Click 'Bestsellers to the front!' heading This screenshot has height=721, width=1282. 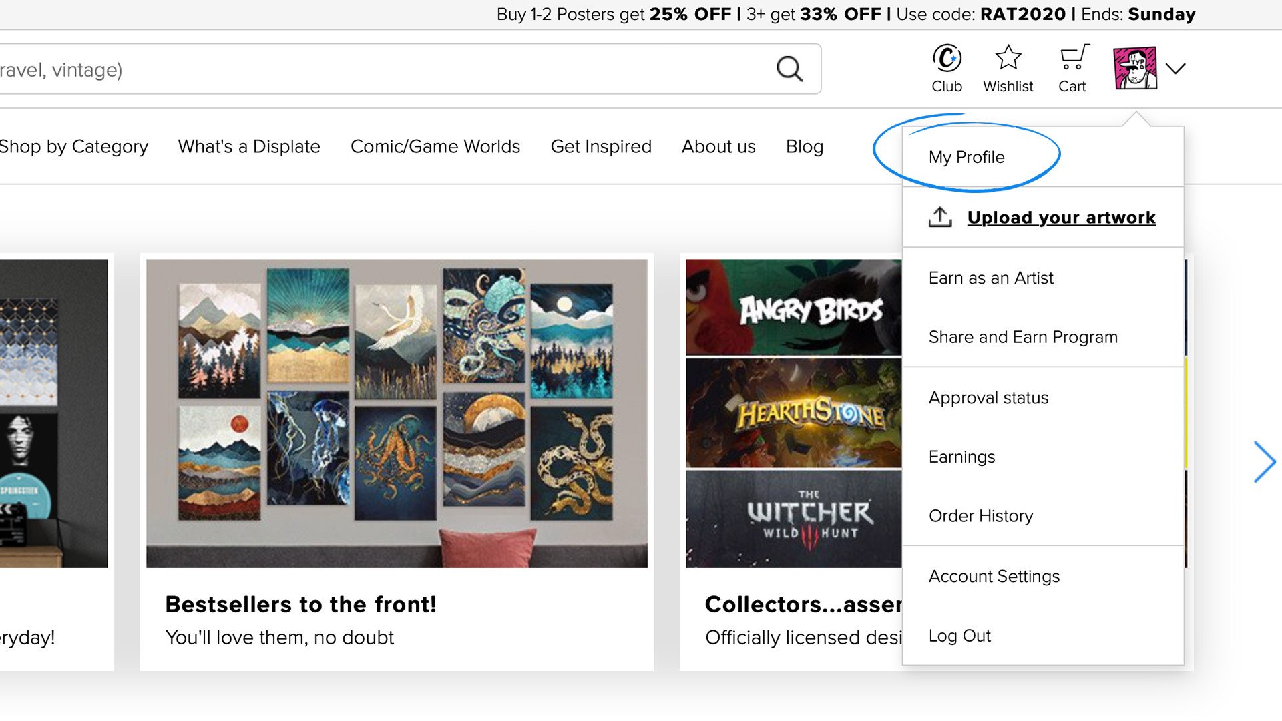coord(301,604)
